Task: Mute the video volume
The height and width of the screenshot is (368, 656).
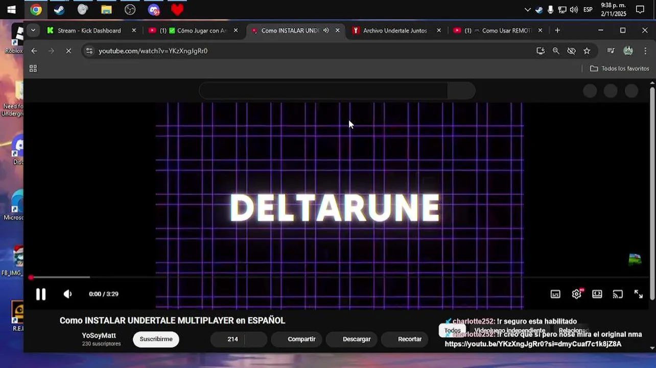Action: [67, 294]
